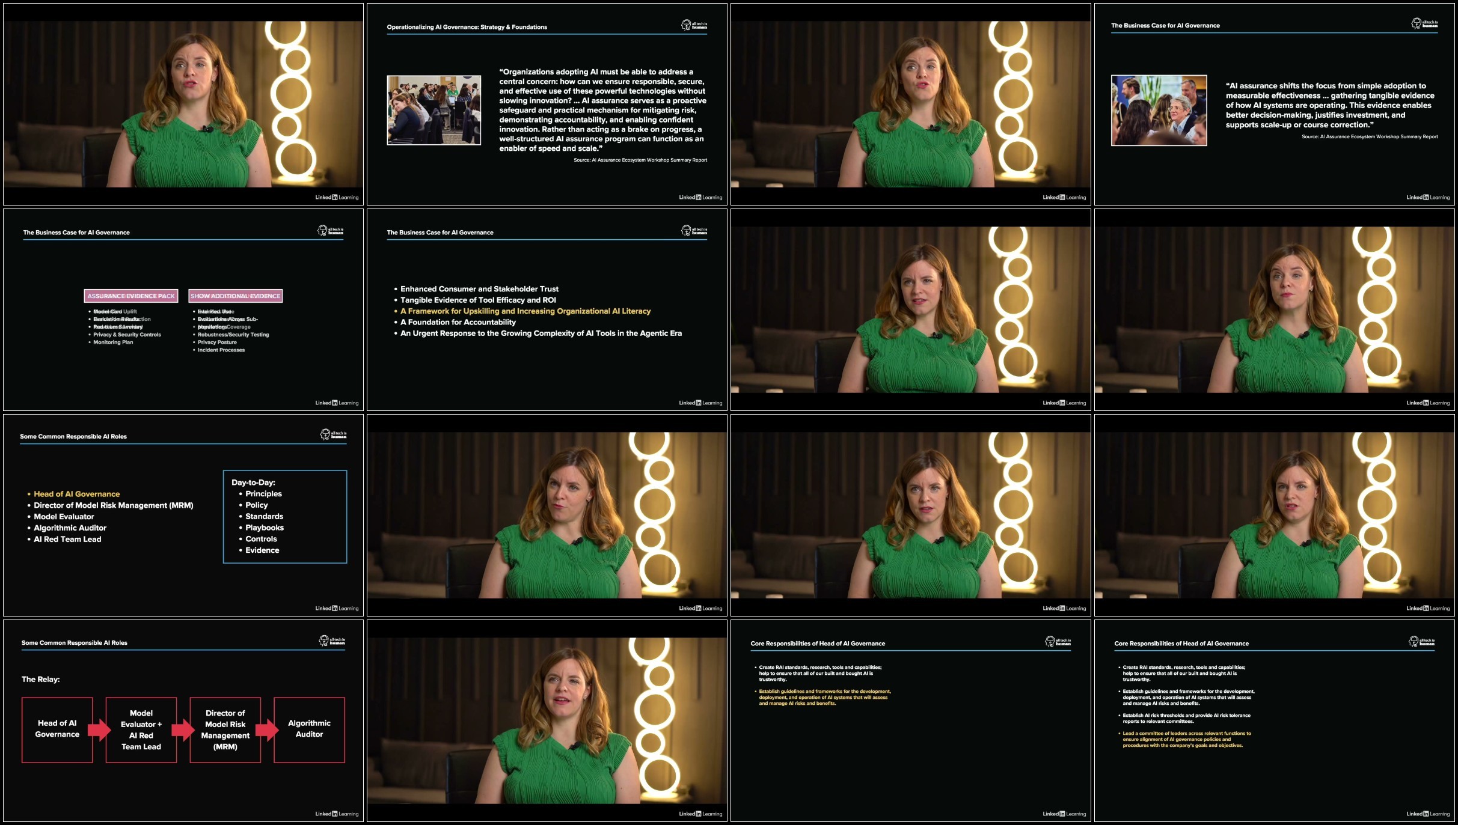The image size is (1458, 825).
Task: Select the Model Evaluator + AI Red Team Lead box
Action: 141,729
